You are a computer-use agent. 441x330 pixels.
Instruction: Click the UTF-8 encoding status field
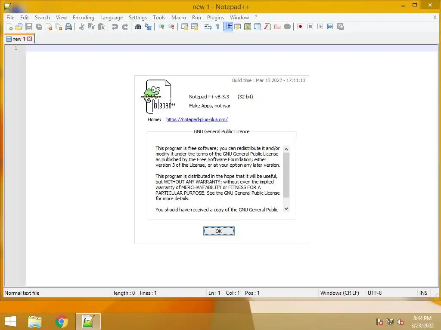pyautogui.click(x=375, y=293)
